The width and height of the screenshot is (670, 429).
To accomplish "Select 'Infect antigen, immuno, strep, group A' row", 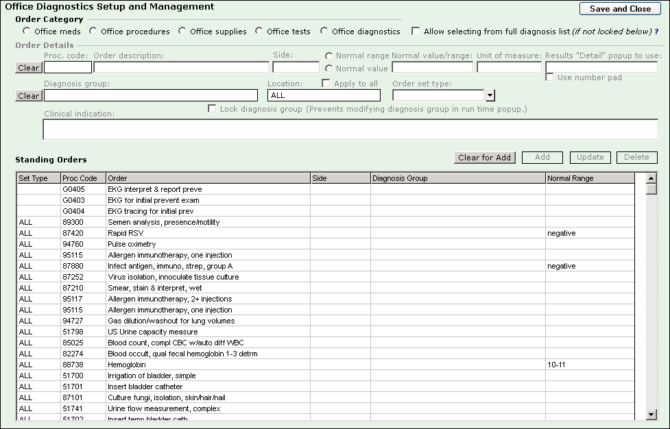I will click(326, 266).
